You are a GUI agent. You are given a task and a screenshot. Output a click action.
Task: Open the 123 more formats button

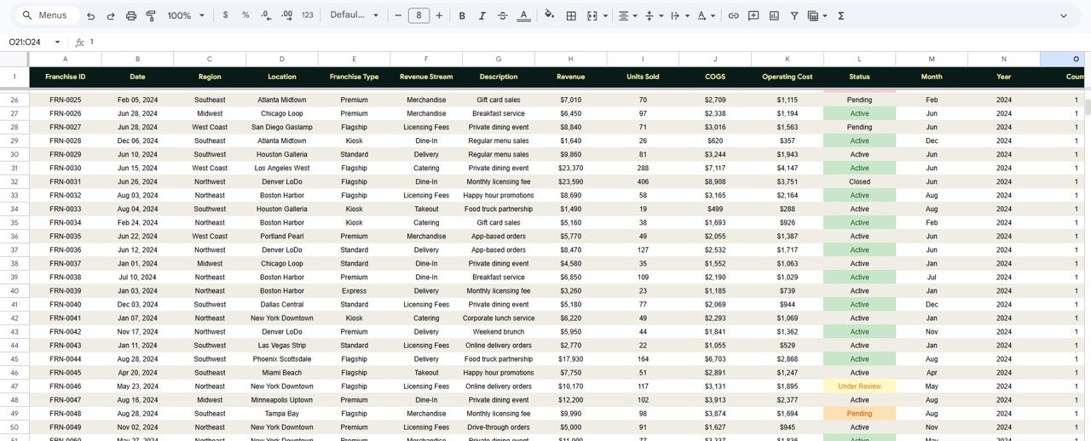[308, 15]
